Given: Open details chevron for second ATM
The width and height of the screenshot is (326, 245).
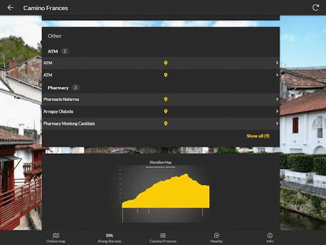Looking at the screenshot, I should click(x=277, y=75).
